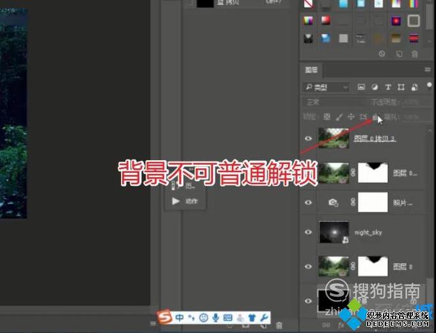Apply the red gradient style swatch
The width and height of the screenshot is (436, 333).
tap(325, 20)
